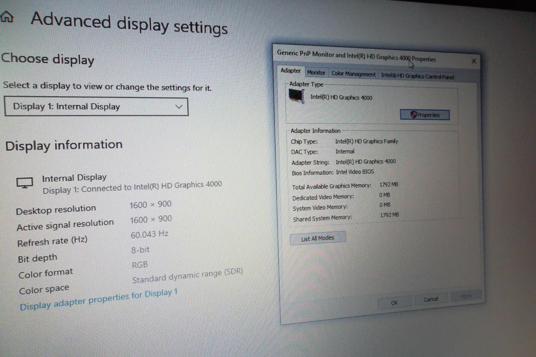The height and width of the screenshot is (357, 536).
Task: Click the Color space label
Action: pyautogui.click(x=44, y=289)
